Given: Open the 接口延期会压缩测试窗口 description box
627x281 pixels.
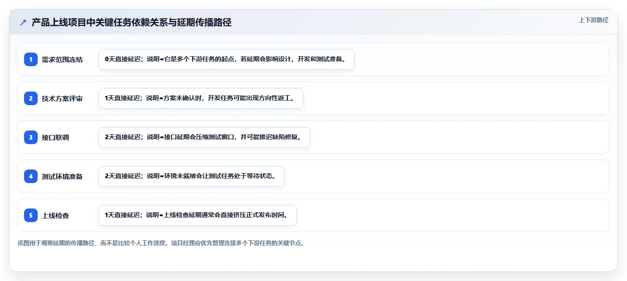Looking at the screenshot, I should [x=204, y=137].
